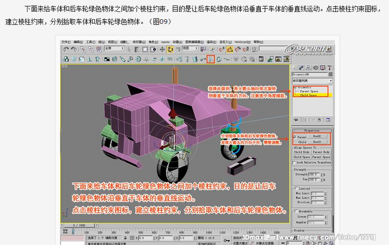Open the 文件 menu

[66, 42]
